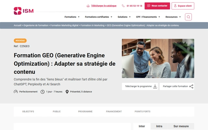Click the share icon in Partager cette formation
The image size is (208, 130).
191,86
